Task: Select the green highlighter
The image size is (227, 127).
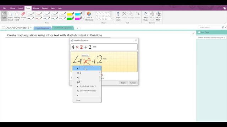Action: 70,18
